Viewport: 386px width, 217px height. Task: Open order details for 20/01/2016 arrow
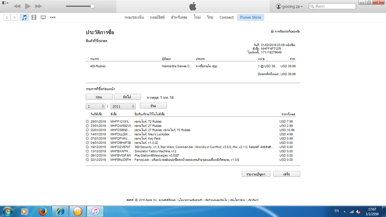tap(87, 130)
